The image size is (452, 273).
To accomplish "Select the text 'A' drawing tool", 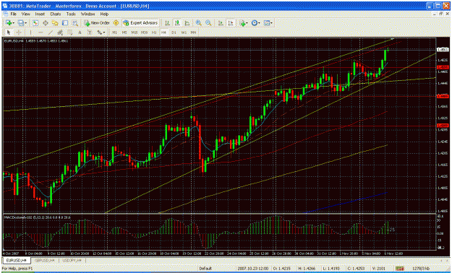I will click(x=80, y=32).
